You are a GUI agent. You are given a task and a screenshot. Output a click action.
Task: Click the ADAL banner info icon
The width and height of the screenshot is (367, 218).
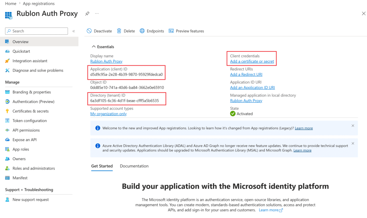pos(97,146)
